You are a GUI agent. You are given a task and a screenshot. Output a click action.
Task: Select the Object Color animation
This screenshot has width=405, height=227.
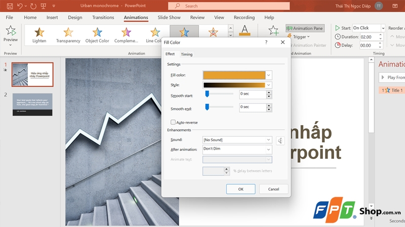click(x=97, y=35)
